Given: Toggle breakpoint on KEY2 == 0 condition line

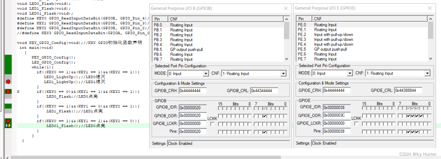Looking at the screenshot, I should 8,121.
